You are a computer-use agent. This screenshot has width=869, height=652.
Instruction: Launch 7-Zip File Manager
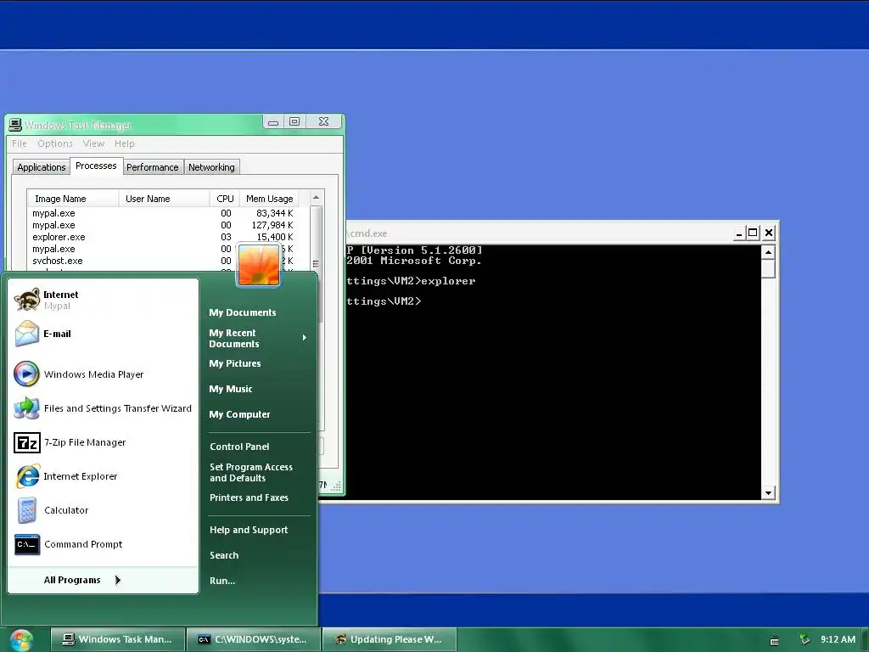point(103,442)
